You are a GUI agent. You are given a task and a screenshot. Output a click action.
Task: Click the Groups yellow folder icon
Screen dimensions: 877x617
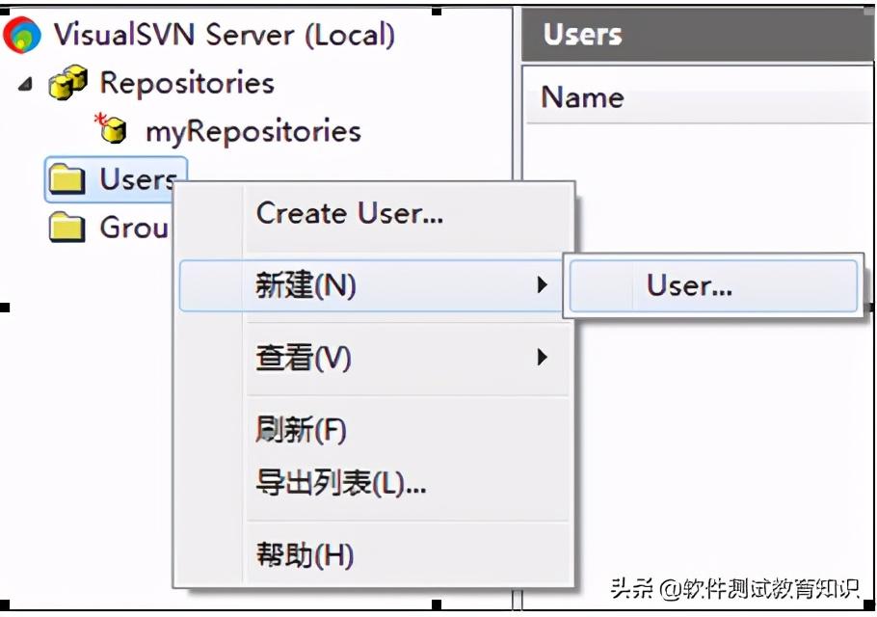[x=66, y=228]
